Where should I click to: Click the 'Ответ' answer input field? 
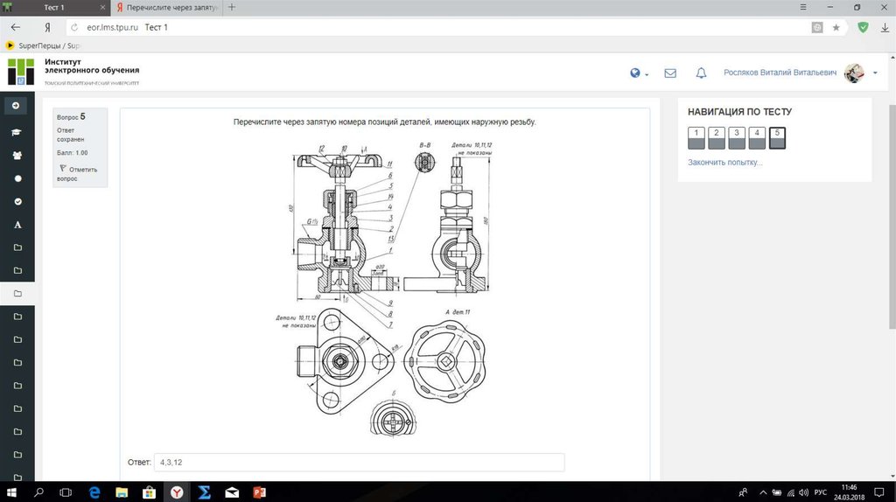point(359,462)
